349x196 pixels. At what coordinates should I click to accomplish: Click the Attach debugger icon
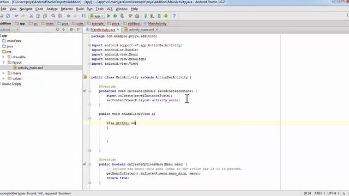122,16
